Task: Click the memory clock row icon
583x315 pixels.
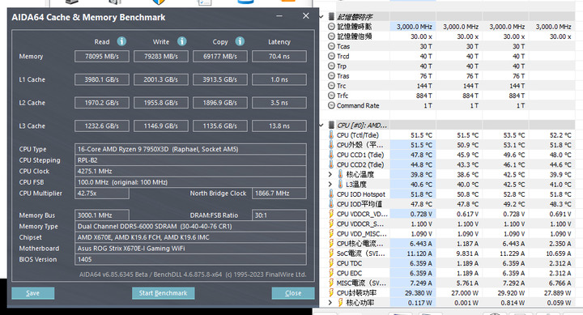Action: click(x=331, y=27)
